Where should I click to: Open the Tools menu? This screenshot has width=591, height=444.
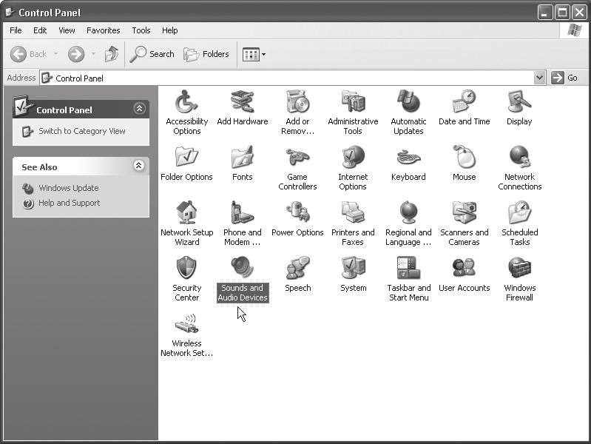(x=141, y=30)
